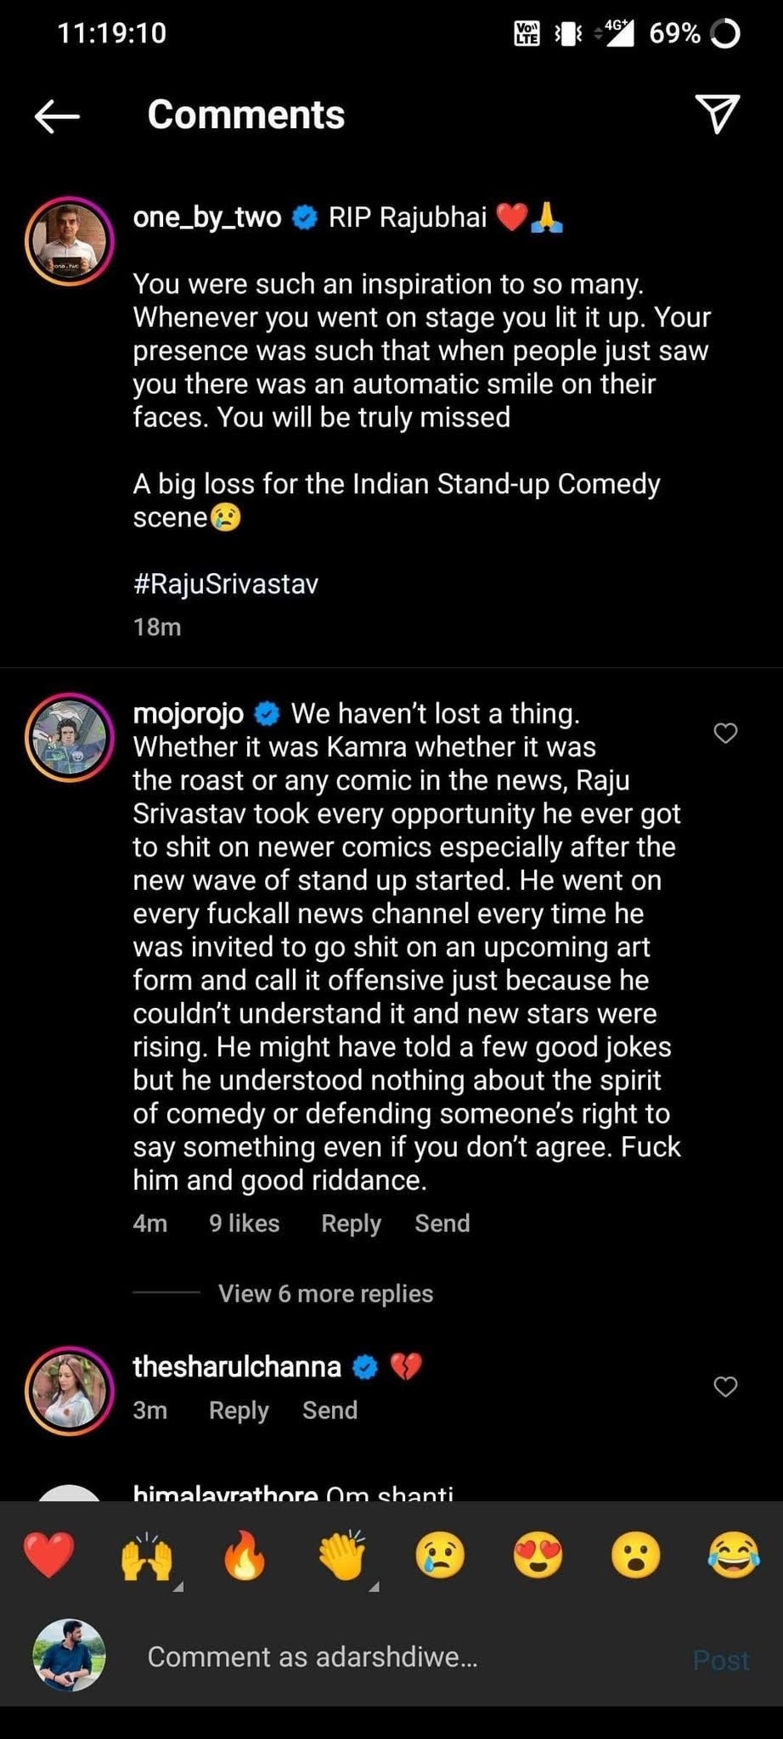The height and width of the screenshot is (1739, 783).
Task: Open the #RajuSrivastav hashtag
Action: pos(225,584)
